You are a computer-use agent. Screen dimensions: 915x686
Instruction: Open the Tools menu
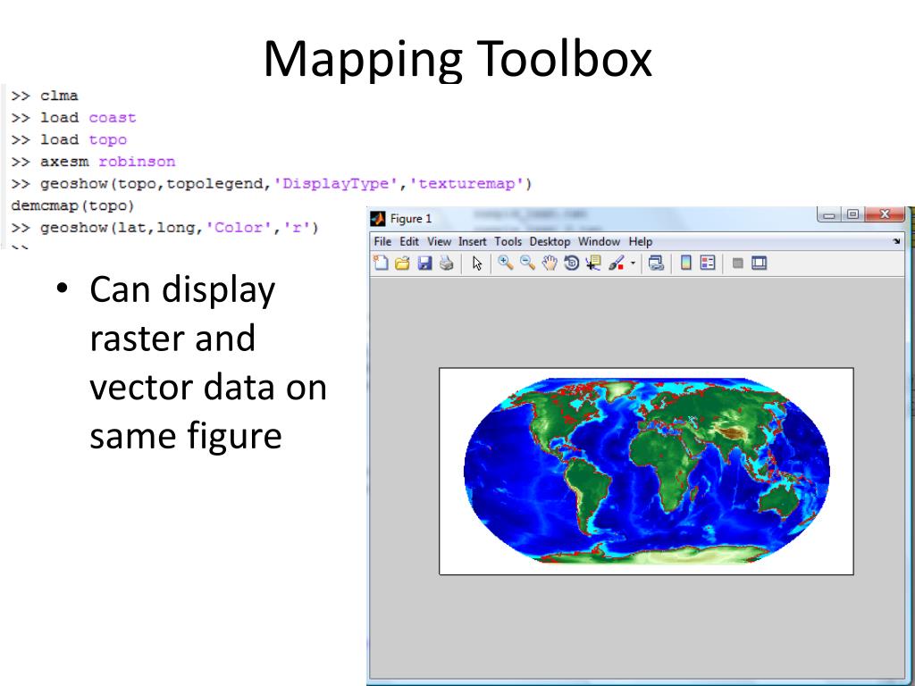coord(508,241)
